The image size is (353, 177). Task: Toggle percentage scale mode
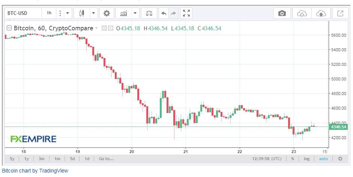pyautogui.click(x=293, y=159)
